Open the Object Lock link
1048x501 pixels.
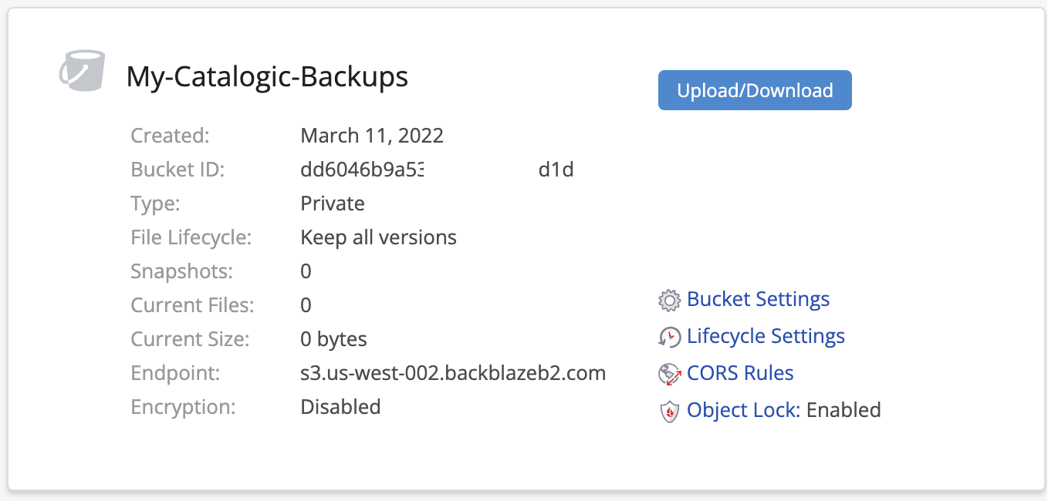coord(742,410)
